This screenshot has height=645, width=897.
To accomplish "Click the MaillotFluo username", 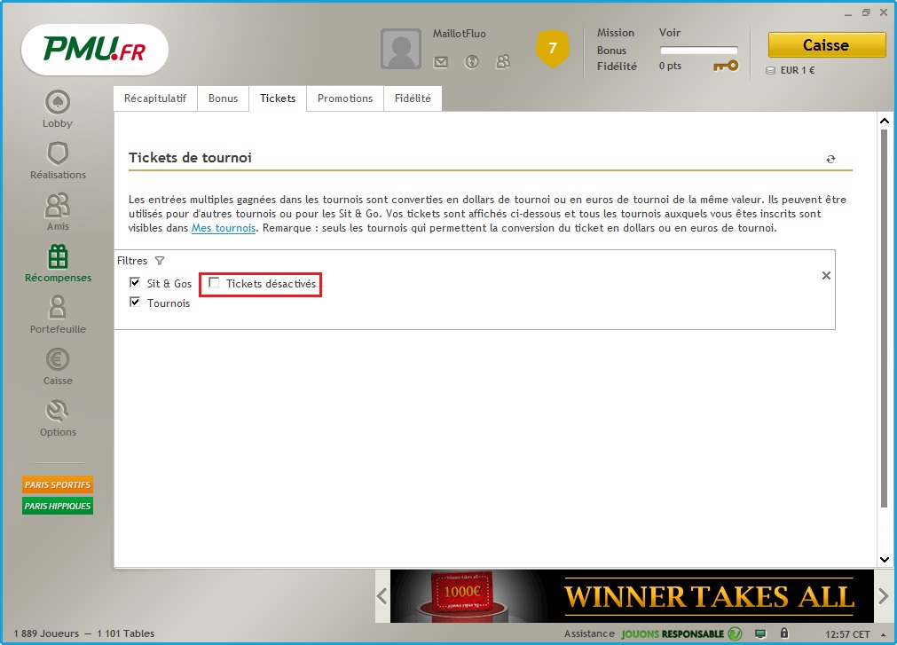I will click(x=460, y=34).
